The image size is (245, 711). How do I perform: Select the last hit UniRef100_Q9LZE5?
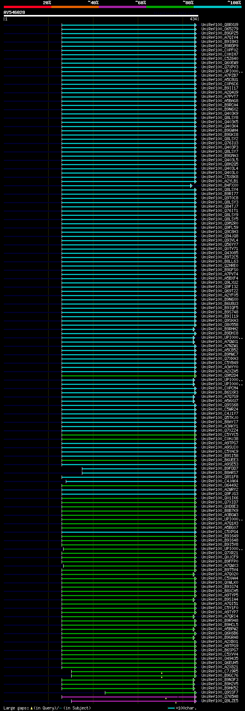pyautogui.click(x=220, y=701)
